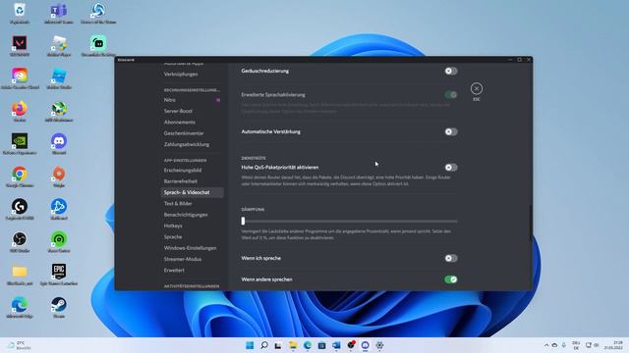Open Sprache settings in sidebar
This screenshot has width=629, height=353.
point(173,237)
